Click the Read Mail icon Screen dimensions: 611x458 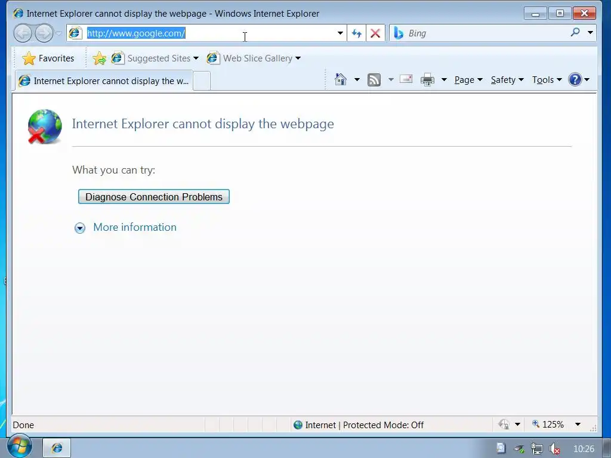[406, 79]
